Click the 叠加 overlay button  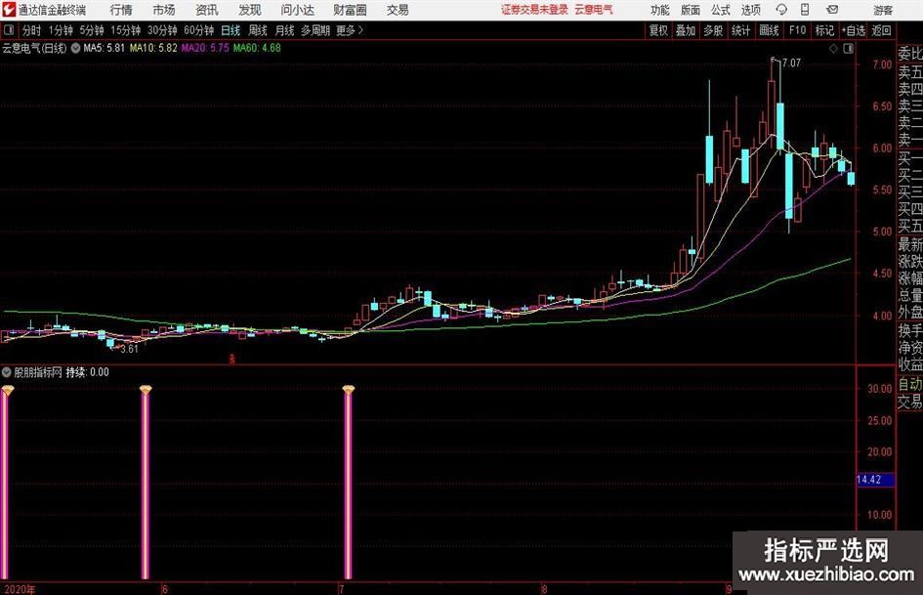(x=686, y=30)
